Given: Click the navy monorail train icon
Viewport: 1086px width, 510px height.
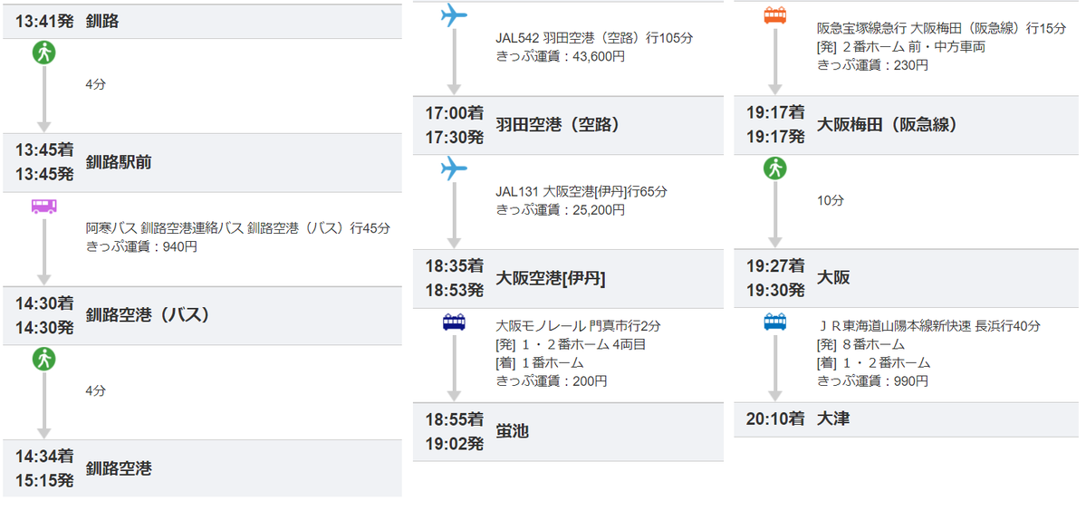Looking at the screenshot, I should (x=454, y=322).
